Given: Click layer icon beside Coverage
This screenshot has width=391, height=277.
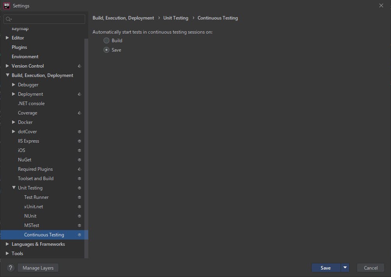Looking at the screenshot, I should coord(79,113).
